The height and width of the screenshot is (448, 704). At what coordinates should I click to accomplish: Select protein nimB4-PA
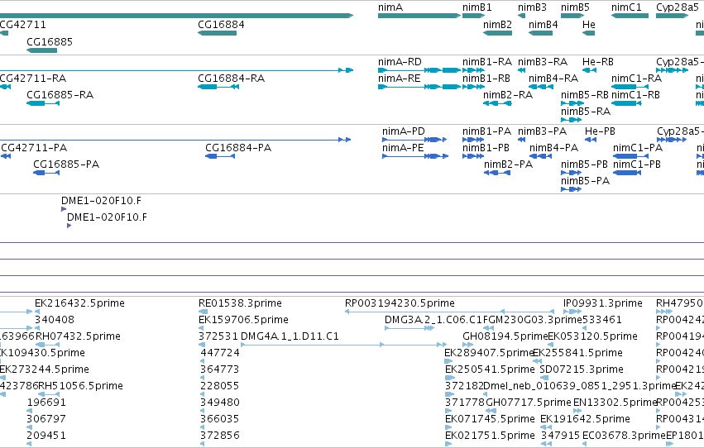(540, 156)
